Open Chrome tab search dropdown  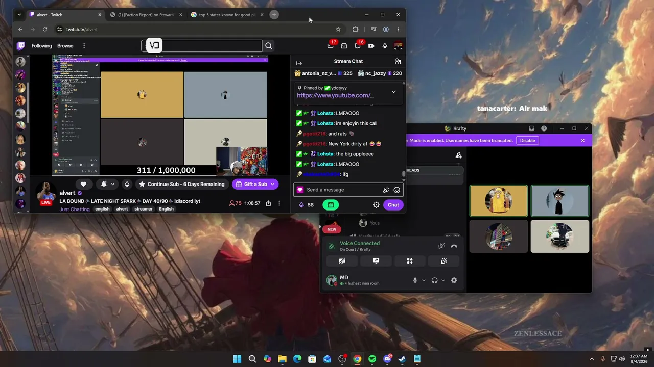pyautogui.click(x=19, y=15)
